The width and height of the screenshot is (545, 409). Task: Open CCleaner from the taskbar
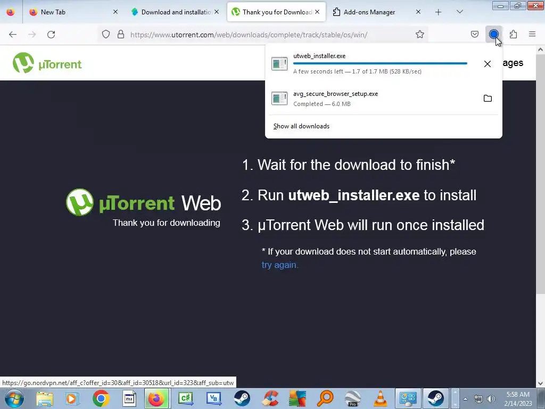coord(270,398)
